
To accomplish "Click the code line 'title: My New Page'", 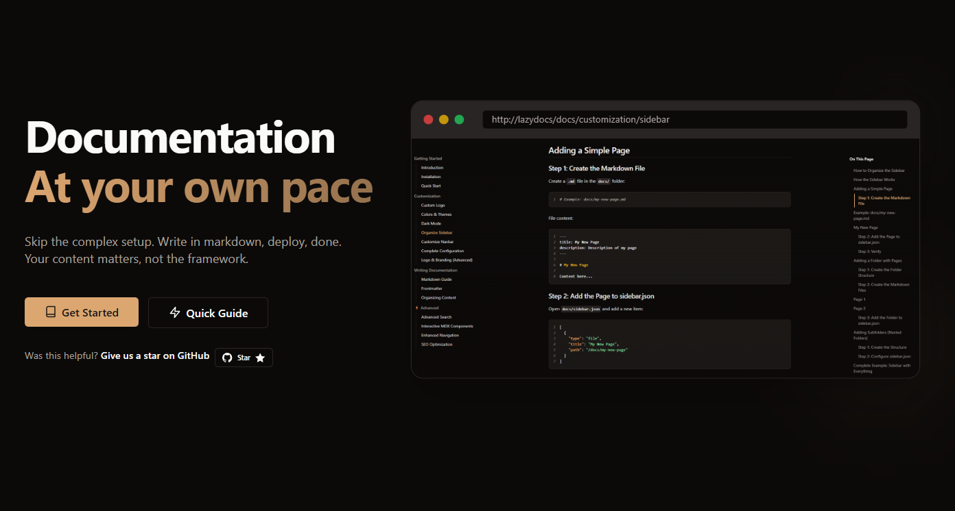I will click(x=579, y=242).
